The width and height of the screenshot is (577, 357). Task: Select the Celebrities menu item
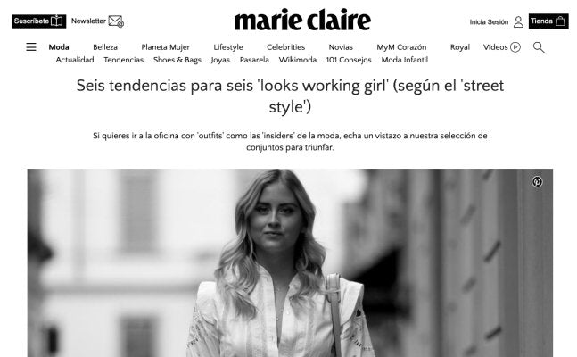tap(286, 47)
